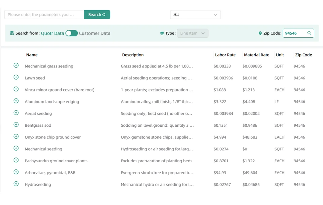
Task: Click the plus icon beside Lawn seed
Action: click(x=16, y=77)
